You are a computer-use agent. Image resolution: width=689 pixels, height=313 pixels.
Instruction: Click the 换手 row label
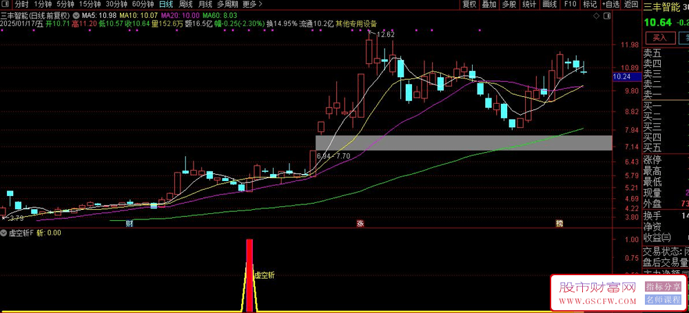(x=652, y=216)
